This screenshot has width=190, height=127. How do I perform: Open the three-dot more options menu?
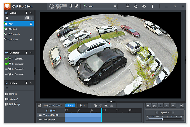(152, 6)
